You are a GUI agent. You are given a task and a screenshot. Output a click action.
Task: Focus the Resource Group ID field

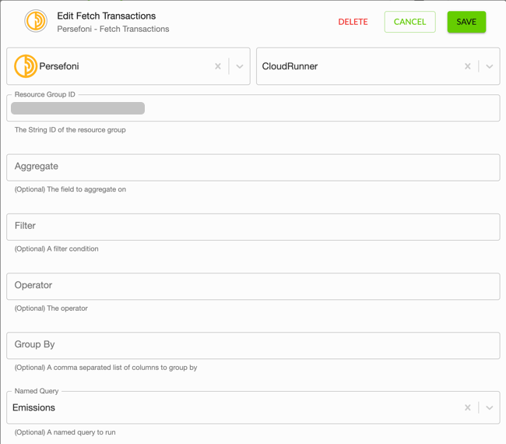pos(253,108)
